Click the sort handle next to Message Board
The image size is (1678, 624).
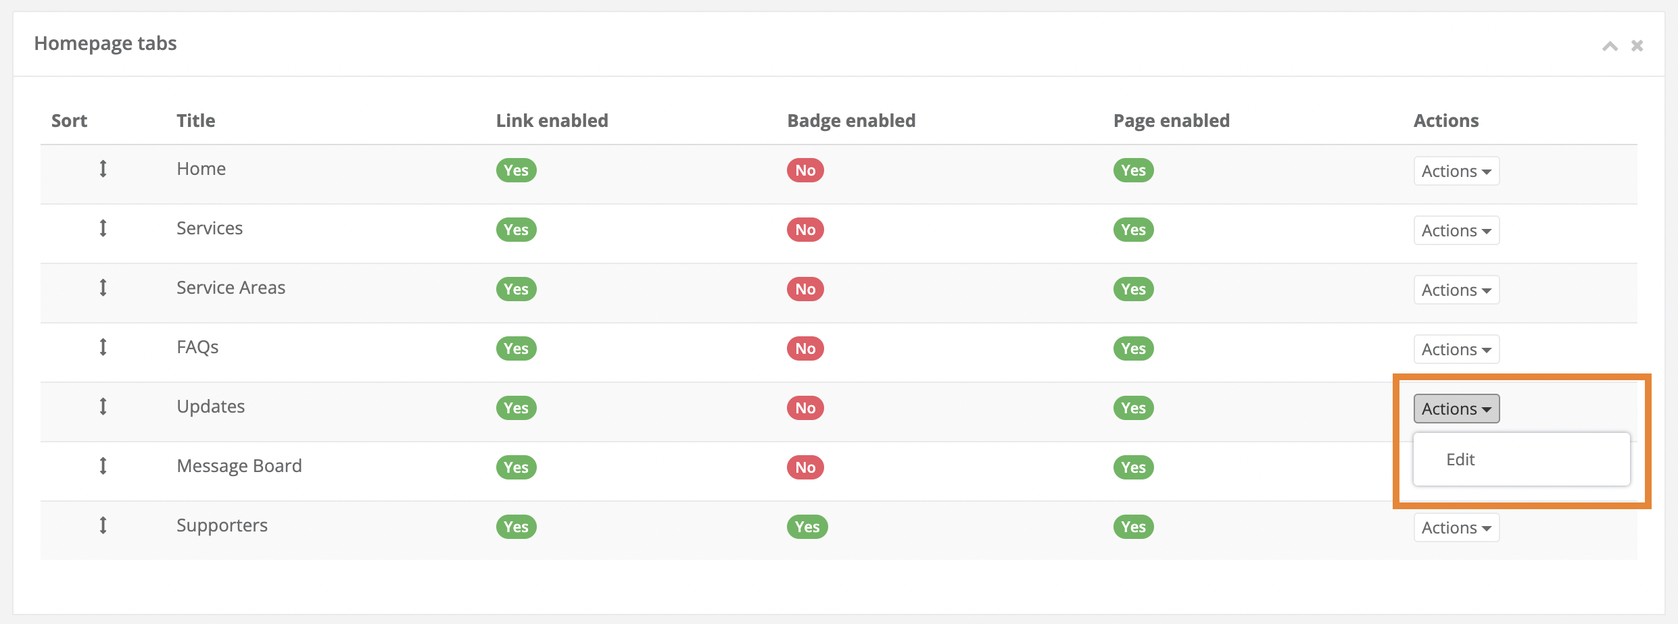click(x=103, y=466)
